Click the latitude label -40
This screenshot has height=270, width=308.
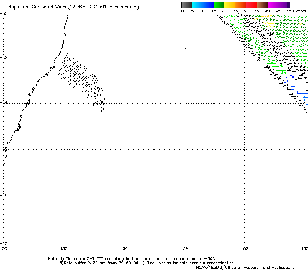pos(4,243)
